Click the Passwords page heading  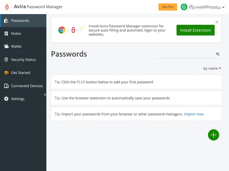(x=69, y=54)
